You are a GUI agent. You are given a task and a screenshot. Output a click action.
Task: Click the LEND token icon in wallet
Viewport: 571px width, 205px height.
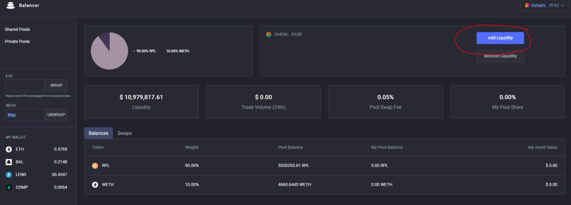(9, 175)
